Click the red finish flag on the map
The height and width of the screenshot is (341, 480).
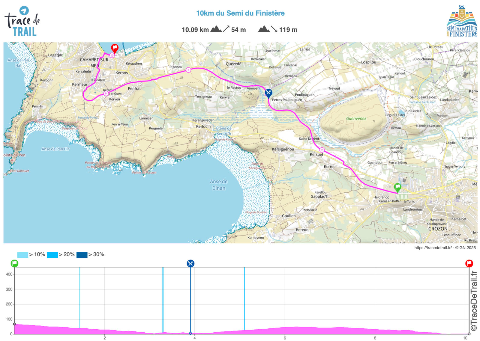[115, 48]
